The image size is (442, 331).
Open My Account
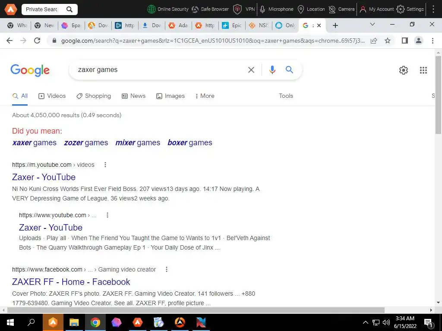(x=377, y=9)
